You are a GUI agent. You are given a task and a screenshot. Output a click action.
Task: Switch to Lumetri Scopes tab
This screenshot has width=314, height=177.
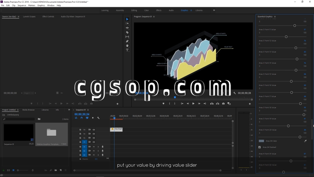(29, 16)
